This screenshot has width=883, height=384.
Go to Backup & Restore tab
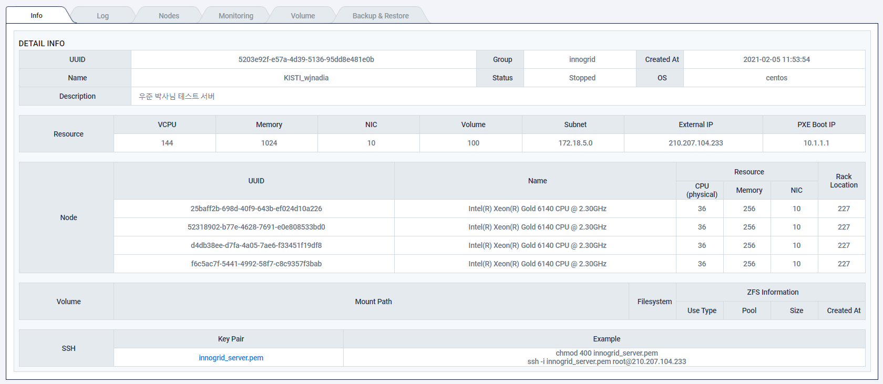(381, 16)
